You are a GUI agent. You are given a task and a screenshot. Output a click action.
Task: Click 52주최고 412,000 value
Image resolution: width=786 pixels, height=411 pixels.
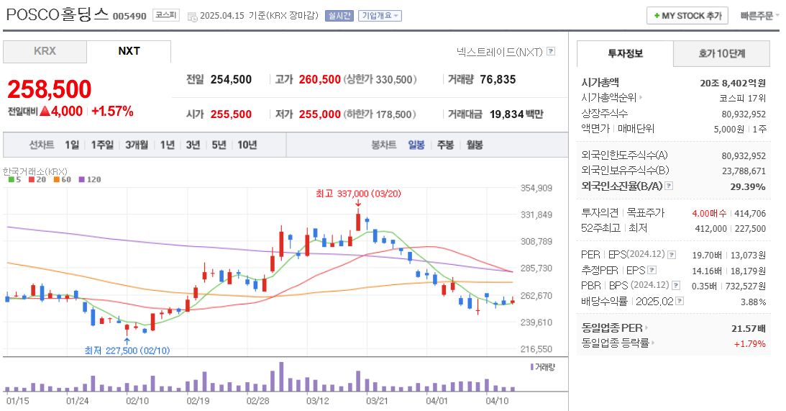(710, 228)
